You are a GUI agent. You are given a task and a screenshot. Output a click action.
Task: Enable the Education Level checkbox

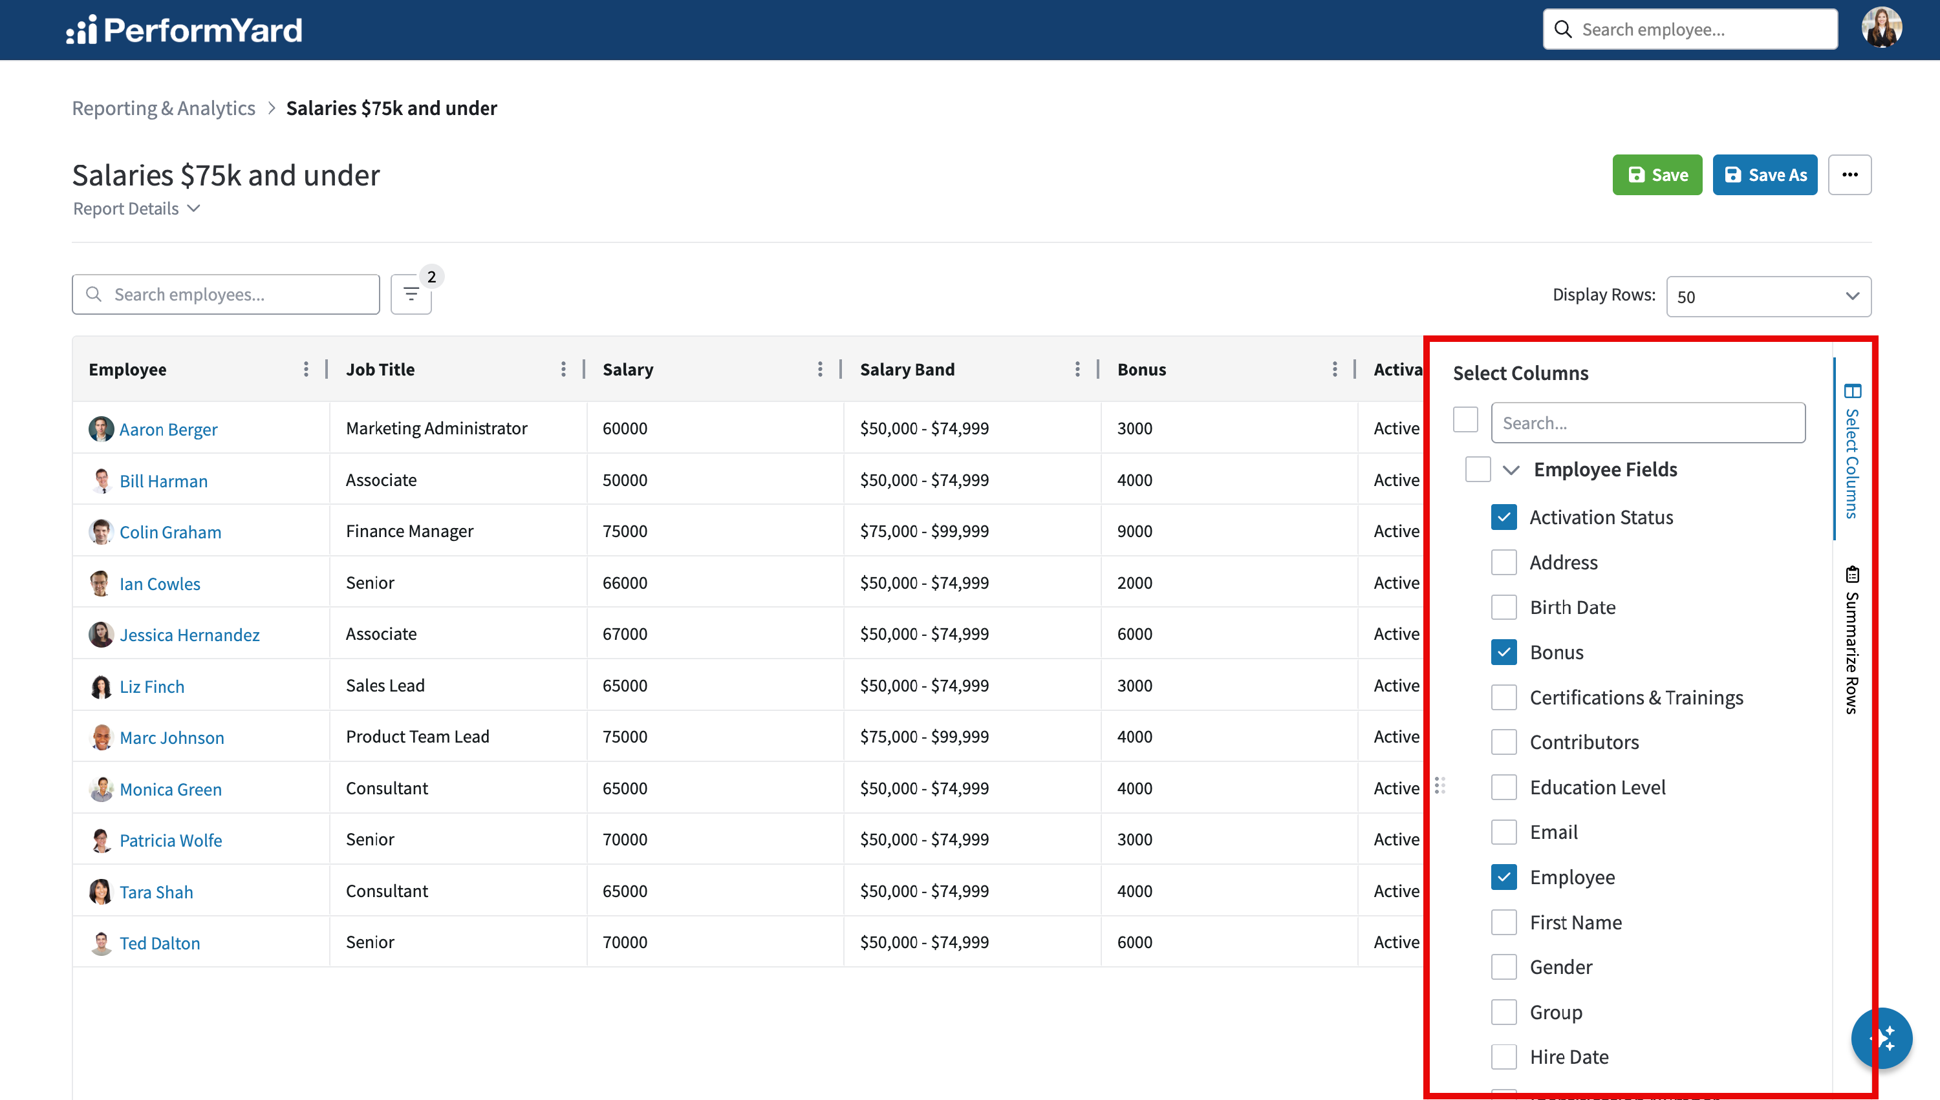coord(1504,787)
